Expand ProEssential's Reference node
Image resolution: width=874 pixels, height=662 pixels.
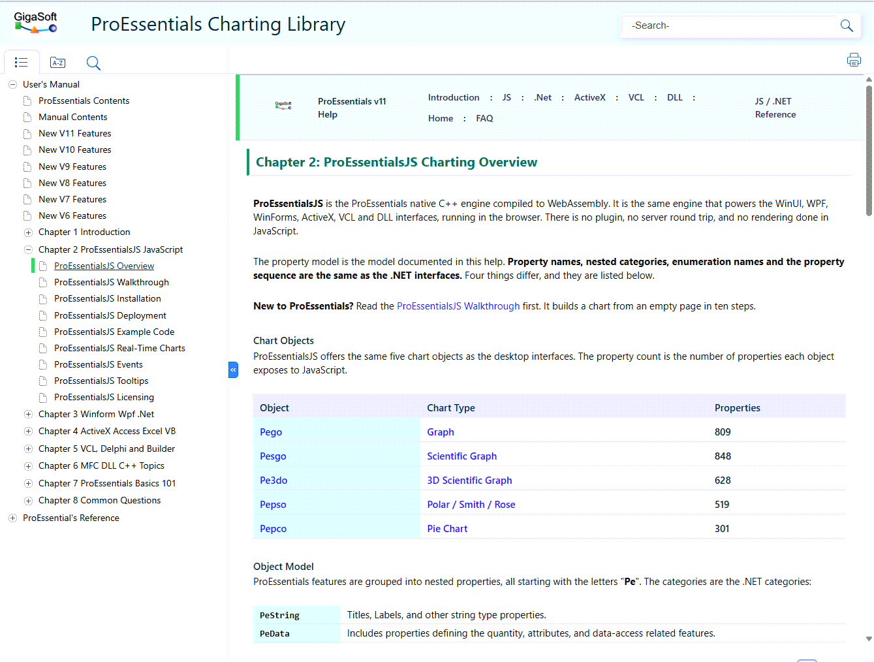pos(12,518)
